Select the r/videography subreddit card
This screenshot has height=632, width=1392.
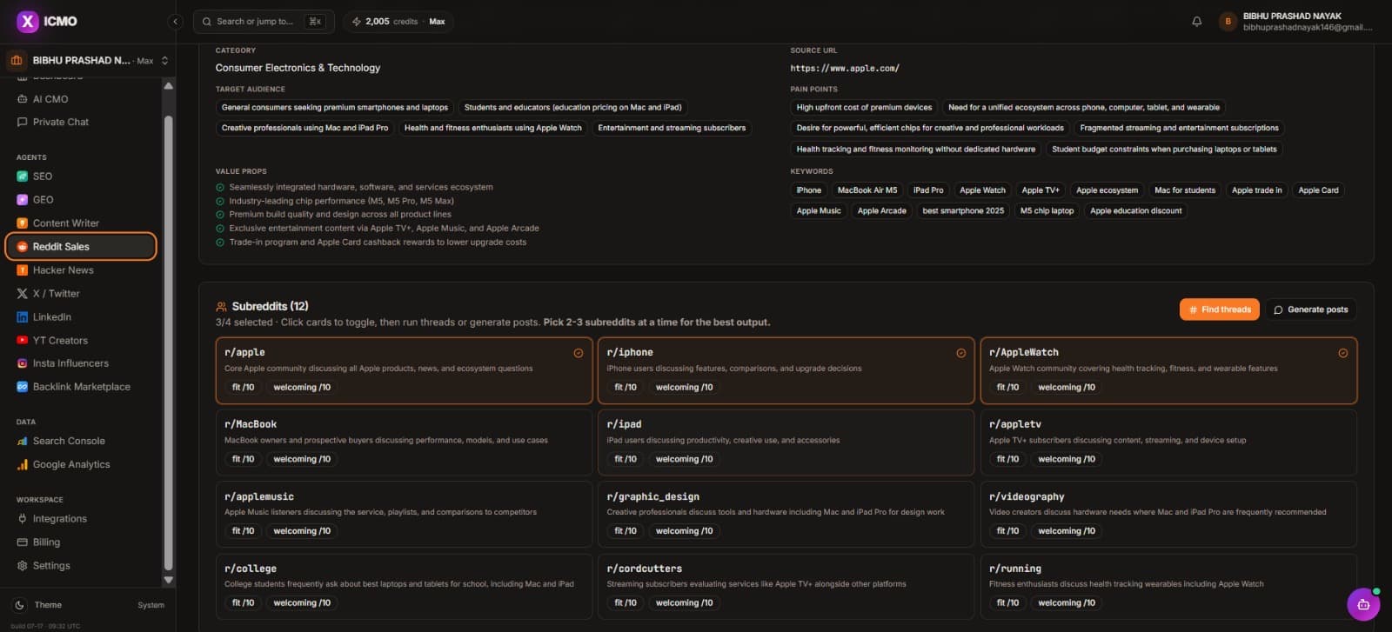[x=1168, y=515]
